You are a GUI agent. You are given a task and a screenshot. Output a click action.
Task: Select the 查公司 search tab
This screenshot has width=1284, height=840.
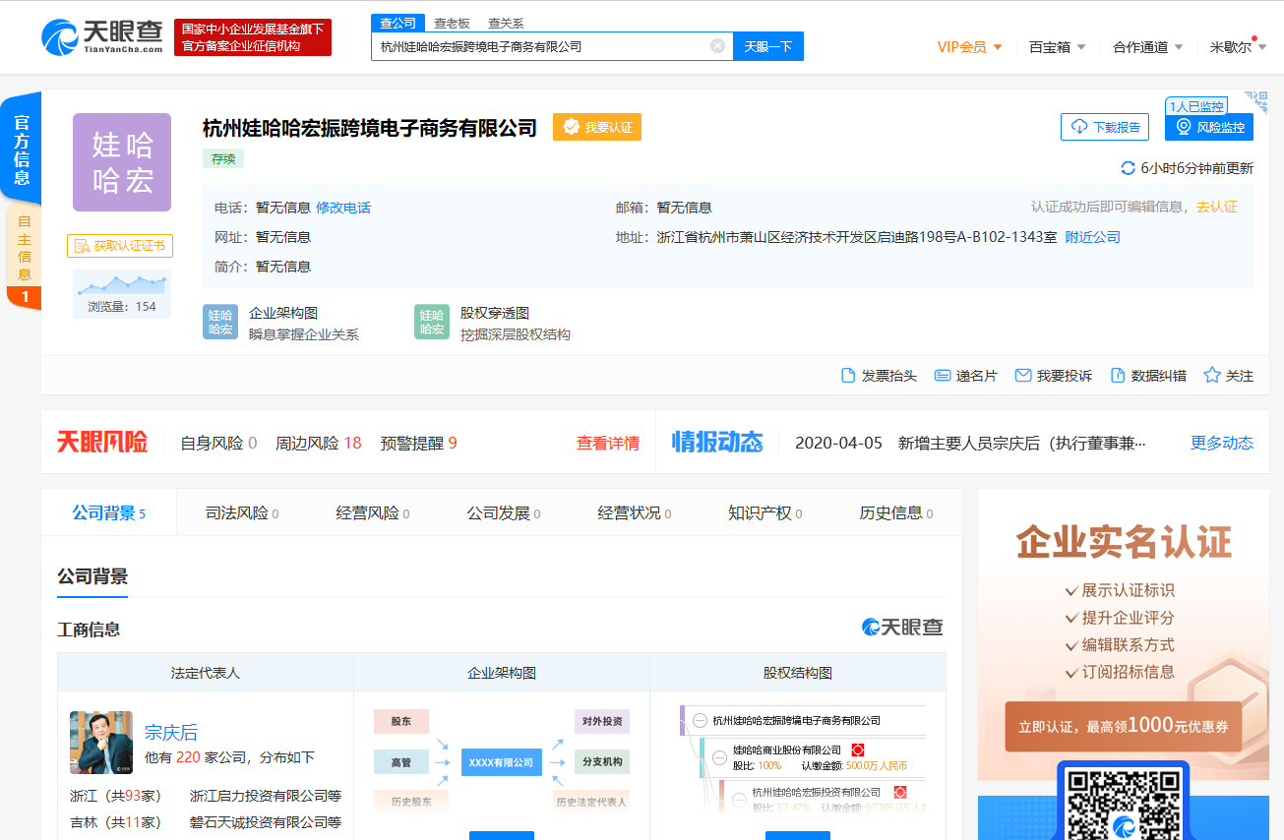pyautogui.click(x=398, y=23)
